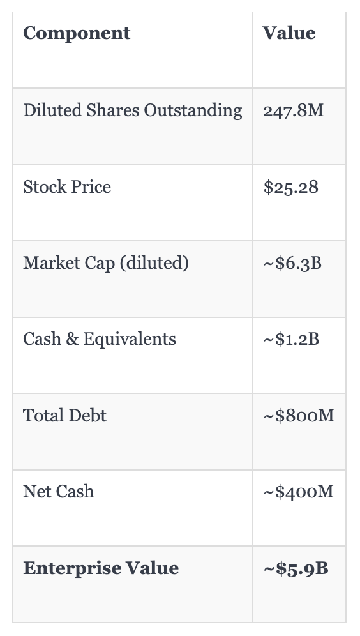Select the Total Debt row label
The width and height of the screenshot is (360, 636).
[x=64, y=415]
